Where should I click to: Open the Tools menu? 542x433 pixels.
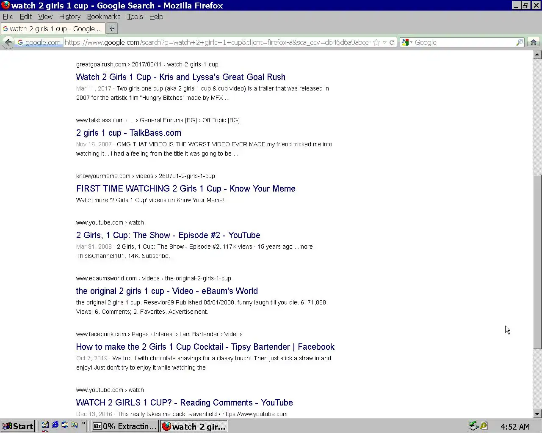click(135, 16)
